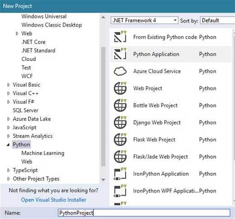The width and height of the screenshot is (235, 219).
Task: Expand the Azure Data Lake node
Action: 9,119
